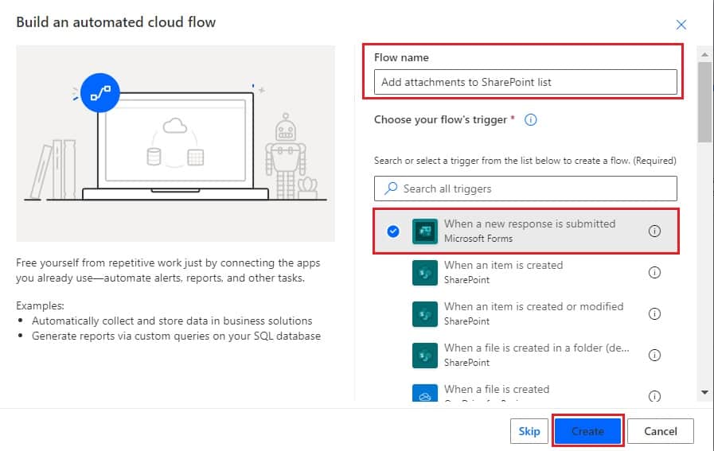The height and width of the screenshot is (451, 714).
Task: Select 'When an item is created or modified' trigger
Action: coord(533,307)
